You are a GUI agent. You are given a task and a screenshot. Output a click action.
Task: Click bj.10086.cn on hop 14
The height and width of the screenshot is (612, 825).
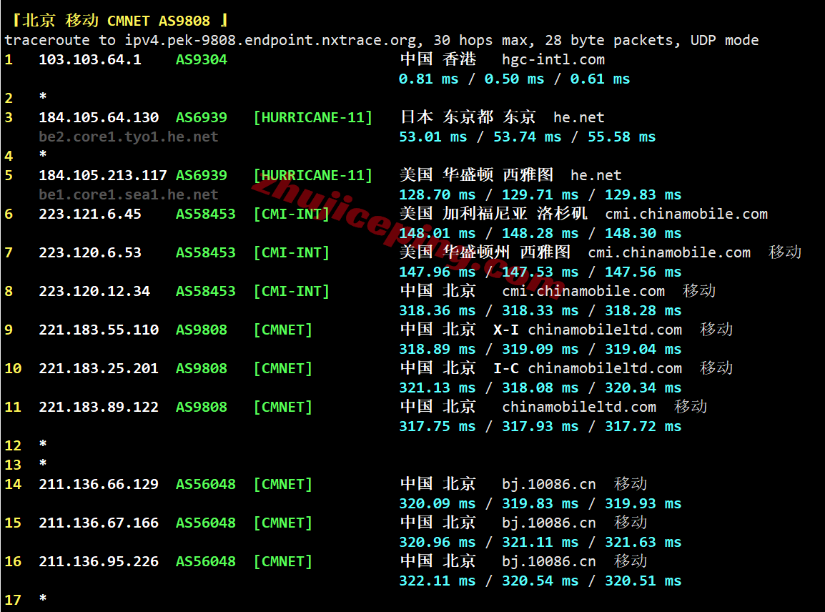tap(549, 484)
